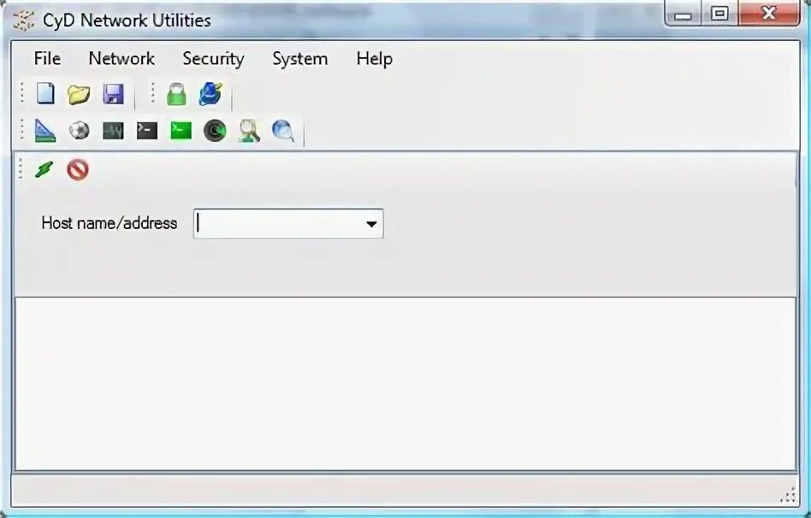Open the System menu
The height and width of the screenshot is (518, 811).
pos(300,59)
